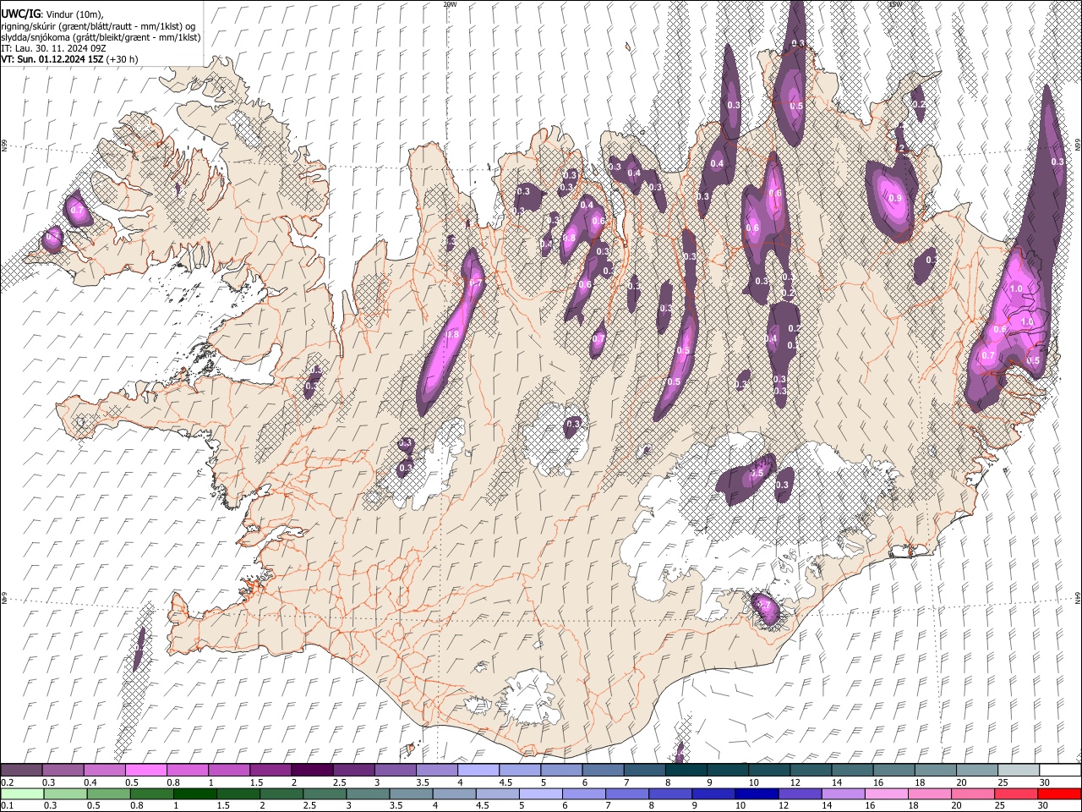Click the 'slydda/snjókoma' description line
The width and height of the screenshot is (1082, 812).
click(101, 37)
